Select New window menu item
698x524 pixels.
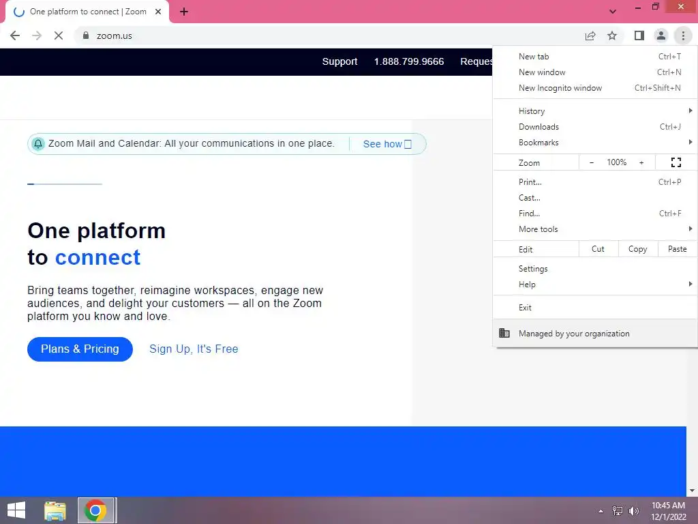[x=594, y=72]
